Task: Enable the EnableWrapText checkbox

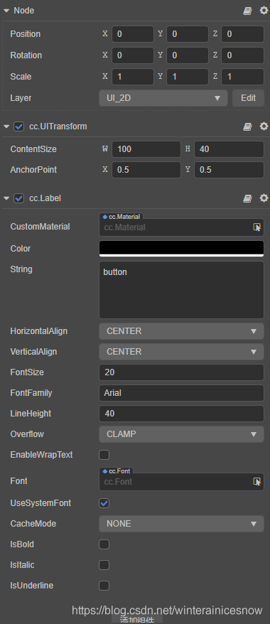Action: (x=104, y=454)
